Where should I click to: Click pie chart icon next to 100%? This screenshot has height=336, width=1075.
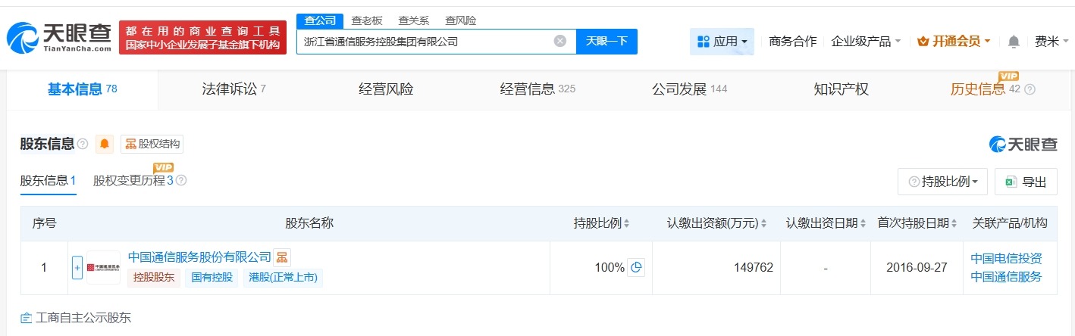(x=636, y=267)
